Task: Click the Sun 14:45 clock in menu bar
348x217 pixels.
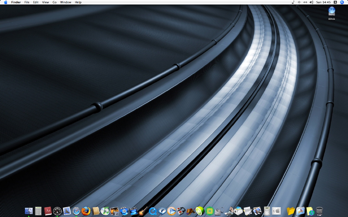Action: (x=323, y=2)
